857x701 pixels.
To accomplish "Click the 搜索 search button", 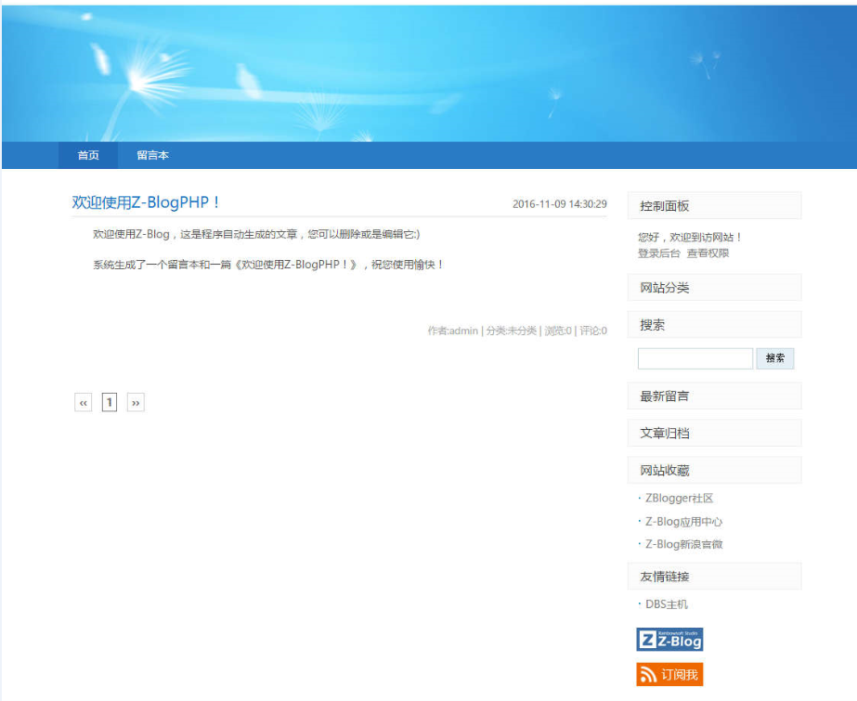I will click(x=775, y=358).
